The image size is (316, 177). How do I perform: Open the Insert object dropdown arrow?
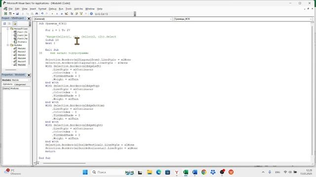(13, 14)
